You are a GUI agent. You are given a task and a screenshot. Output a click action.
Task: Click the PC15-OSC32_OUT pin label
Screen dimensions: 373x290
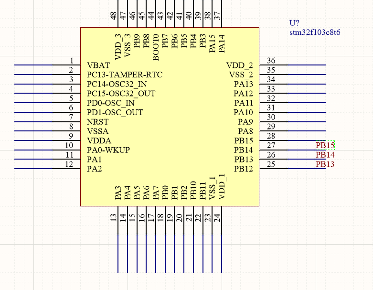pos(121,94)
